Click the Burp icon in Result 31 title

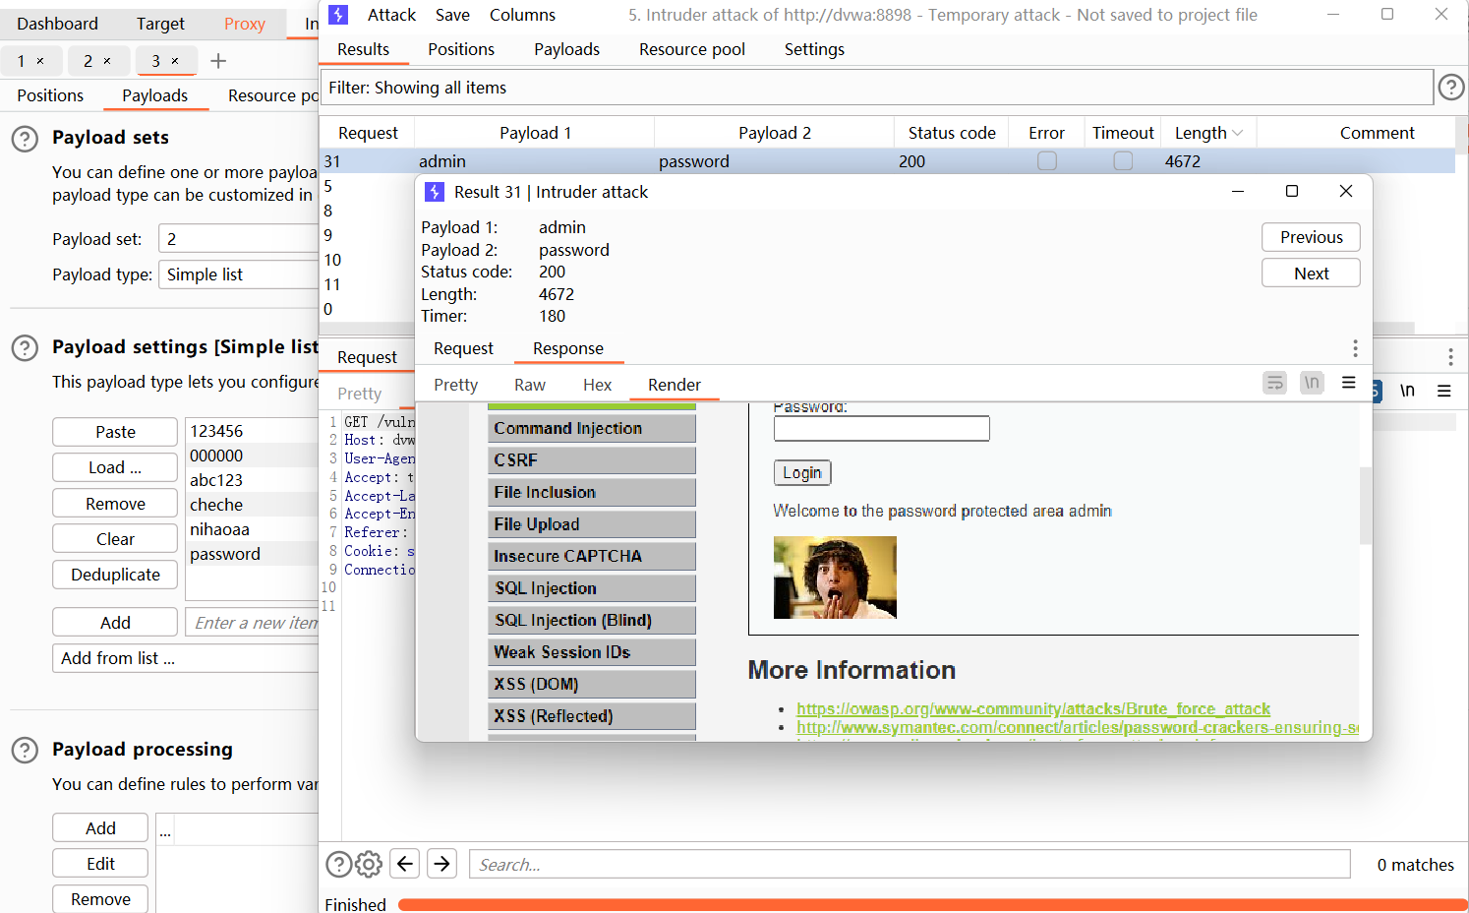(x=434, y=192)
